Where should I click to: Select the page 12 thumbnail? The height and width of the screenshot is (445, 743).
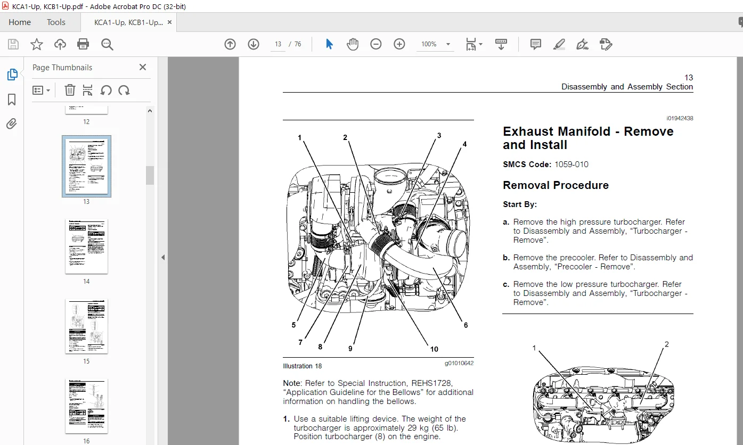(86, 110)
